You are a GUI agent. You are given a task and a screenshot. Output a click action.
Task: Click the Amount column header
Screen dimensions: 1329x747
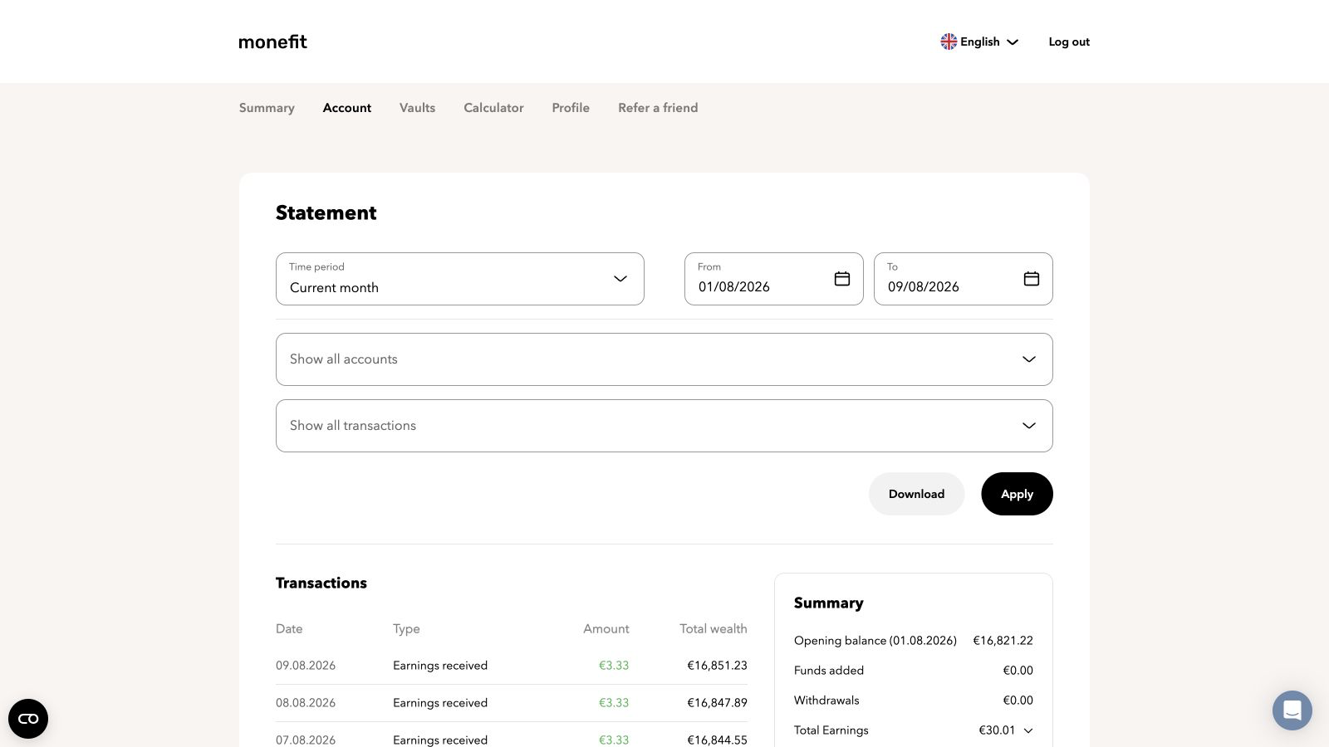point(606,629)
